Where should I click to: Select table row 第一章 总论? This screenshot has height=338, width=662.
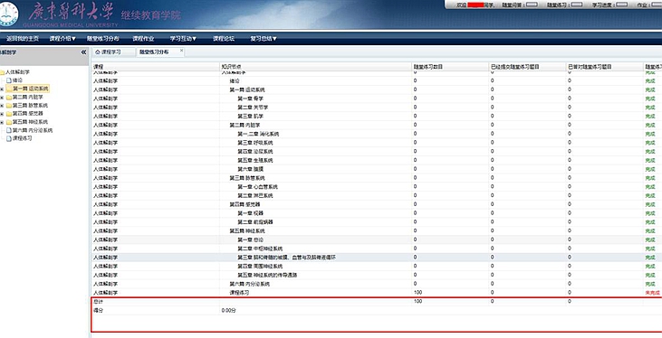point(377,239)
